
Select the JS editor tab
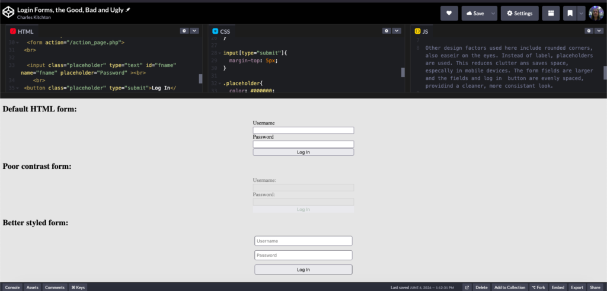coord(422,31)
